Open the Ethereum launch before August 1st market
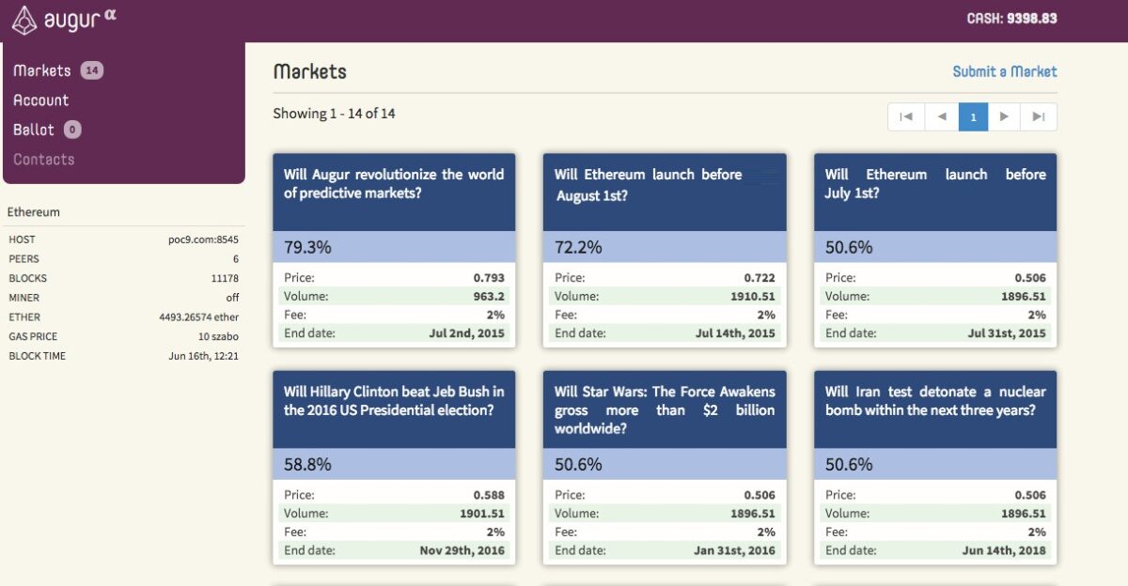The height and width of the screenshot is (586, 1128). click(x=665, y=184)
